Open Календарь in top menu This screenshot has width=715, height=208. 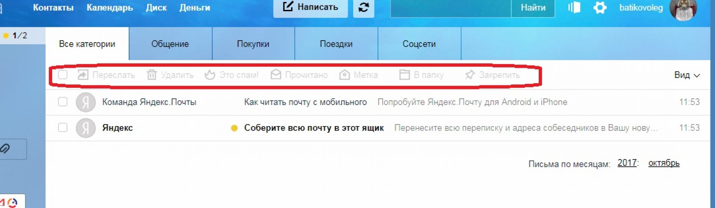[110, 7]
